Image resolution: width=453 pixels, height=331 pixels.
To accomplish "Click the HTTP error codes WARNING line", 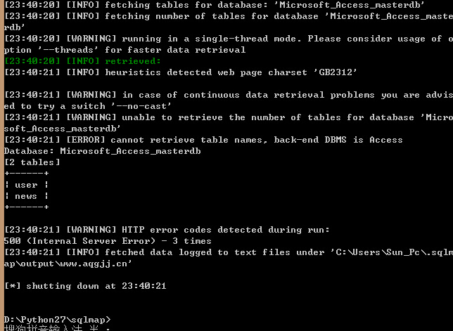I will pos(167,230).
